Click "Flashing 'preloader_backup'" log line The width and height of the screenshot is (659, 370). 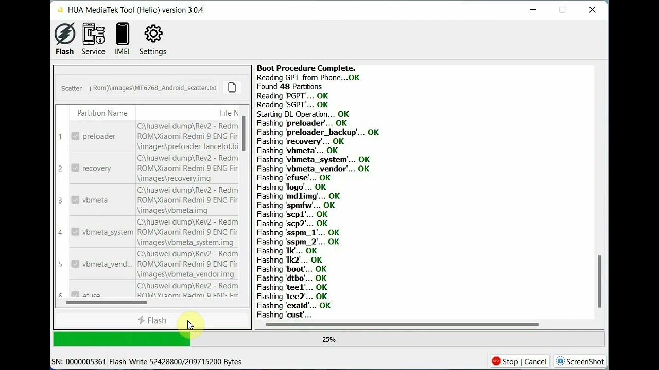click(x=318, y=132)
